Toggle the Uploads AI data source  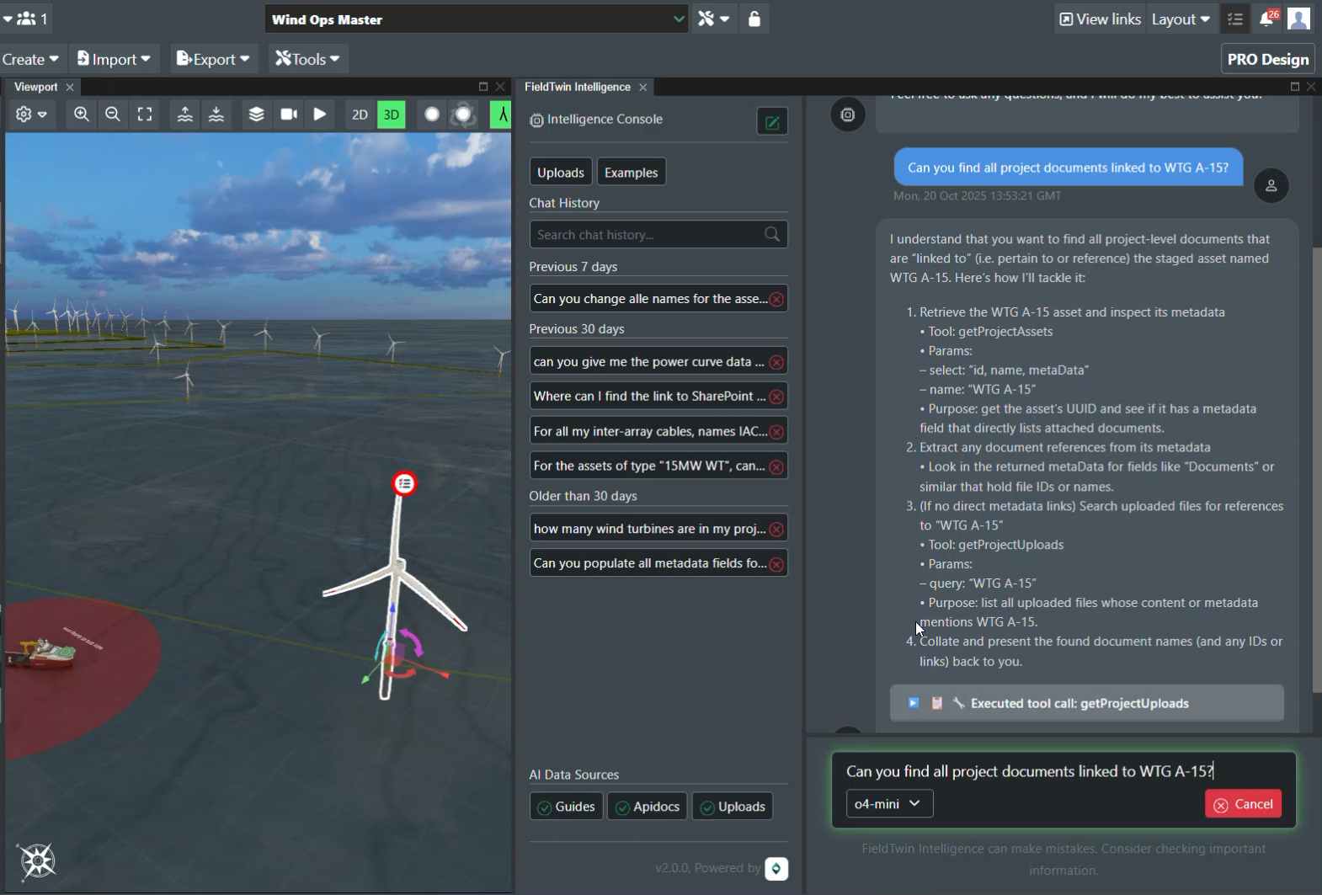coord(733,807)
